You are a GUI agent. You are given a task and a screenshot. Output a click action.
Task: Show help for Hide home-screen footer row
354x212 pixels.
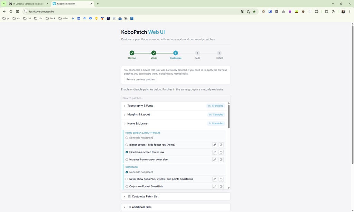(x=221, y=152)
